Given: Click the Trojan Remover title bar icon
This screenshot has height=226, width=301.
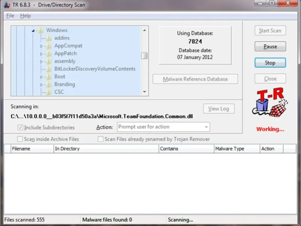Looking at the screenshot, I should click(7, 5).
